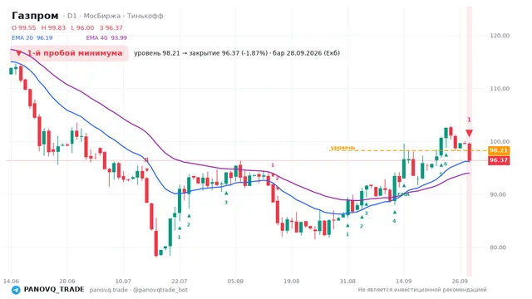Viewport: 532px width, 299px height.
Task: Click the high value 'H 99.83'
Action: (53, 27)
